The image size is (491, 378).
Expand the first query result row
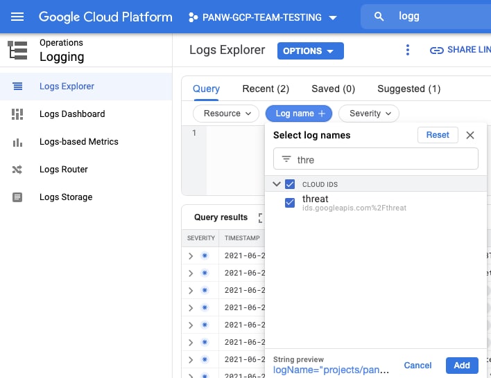tap(191, 256)
